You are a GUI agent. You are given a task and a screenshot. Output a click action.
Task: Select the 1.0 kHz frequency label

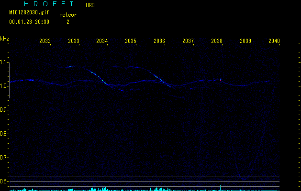[4, 86]
